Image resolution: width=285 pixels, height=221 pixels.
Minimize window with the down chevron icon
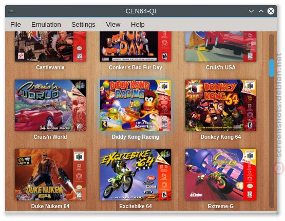(251, 11)
